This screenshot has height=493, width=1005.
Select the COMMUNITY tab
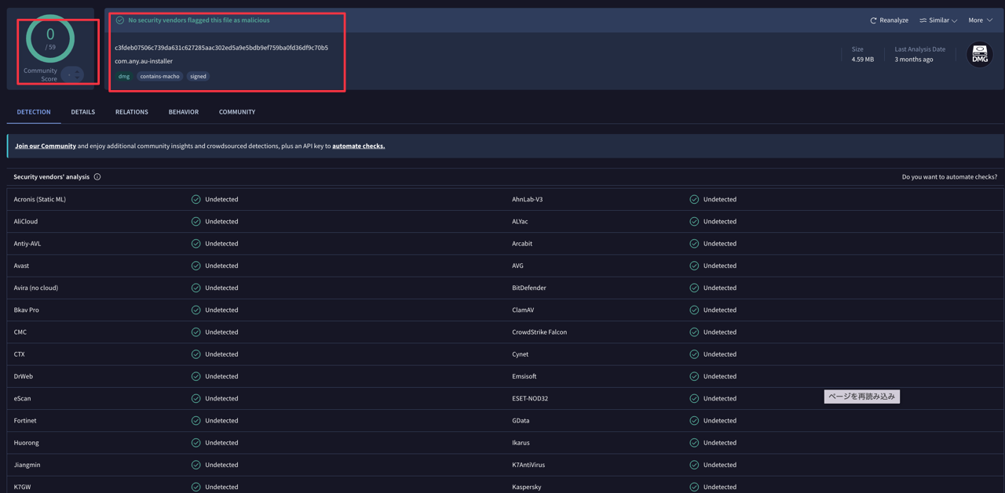coord(237,112)
